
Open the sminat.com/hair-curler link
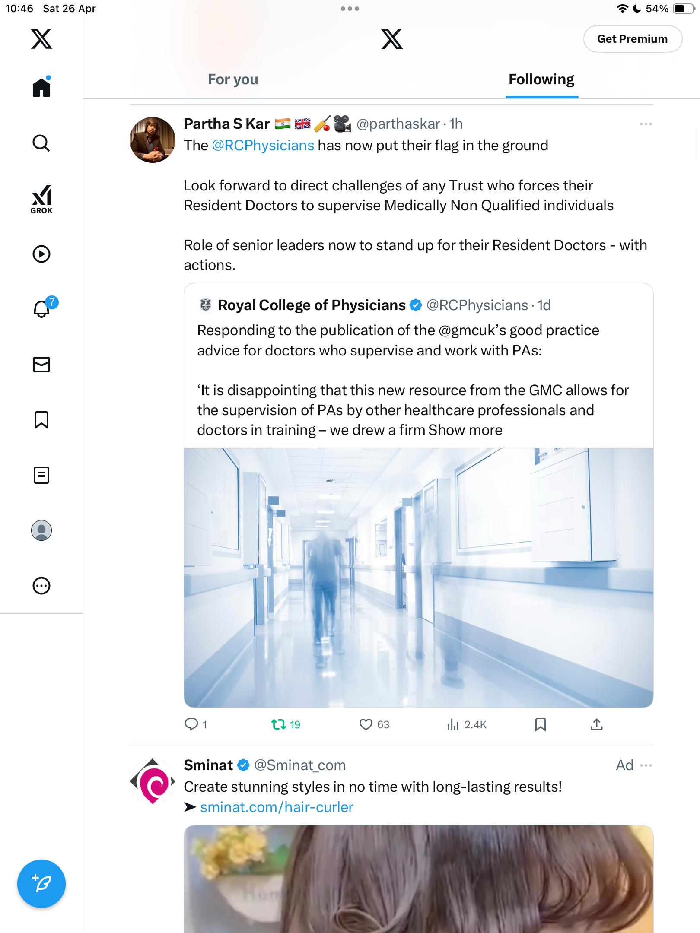tap(277, 807)
